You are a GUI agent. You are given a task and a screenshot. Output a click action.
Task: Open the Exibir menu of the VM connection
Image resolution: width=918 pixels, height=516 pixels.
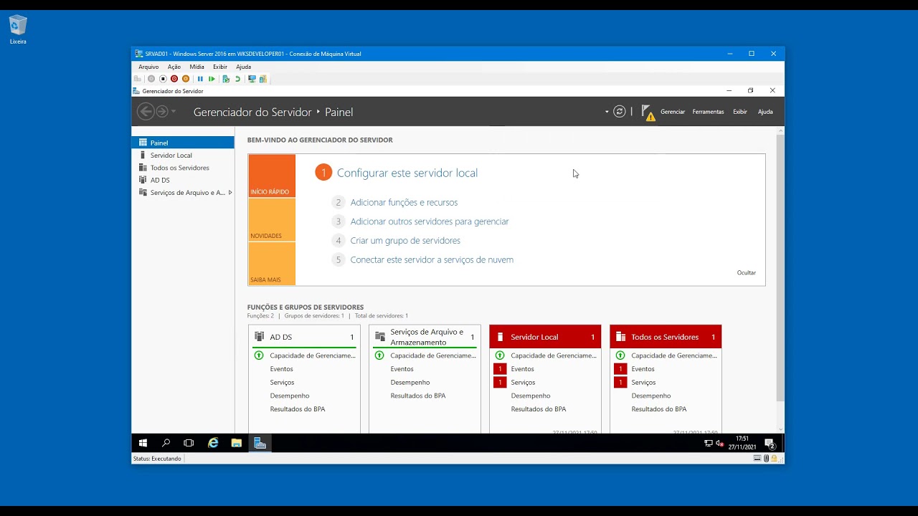[x=220, y=67]
